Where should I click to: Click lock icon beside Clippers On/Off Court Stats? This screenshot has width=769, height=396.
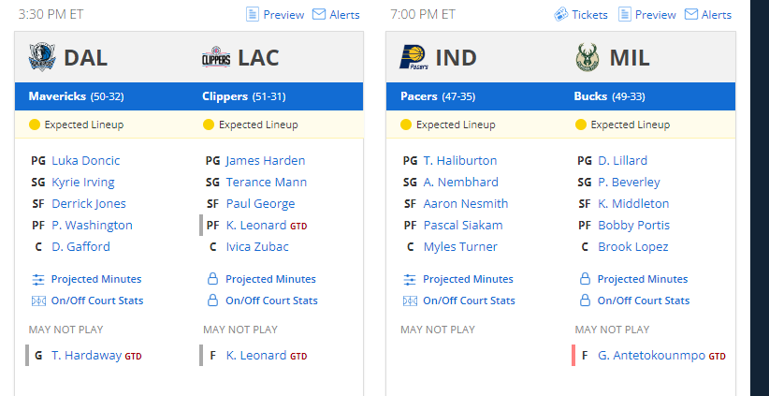pyautogui.click(x=212, y=301)
